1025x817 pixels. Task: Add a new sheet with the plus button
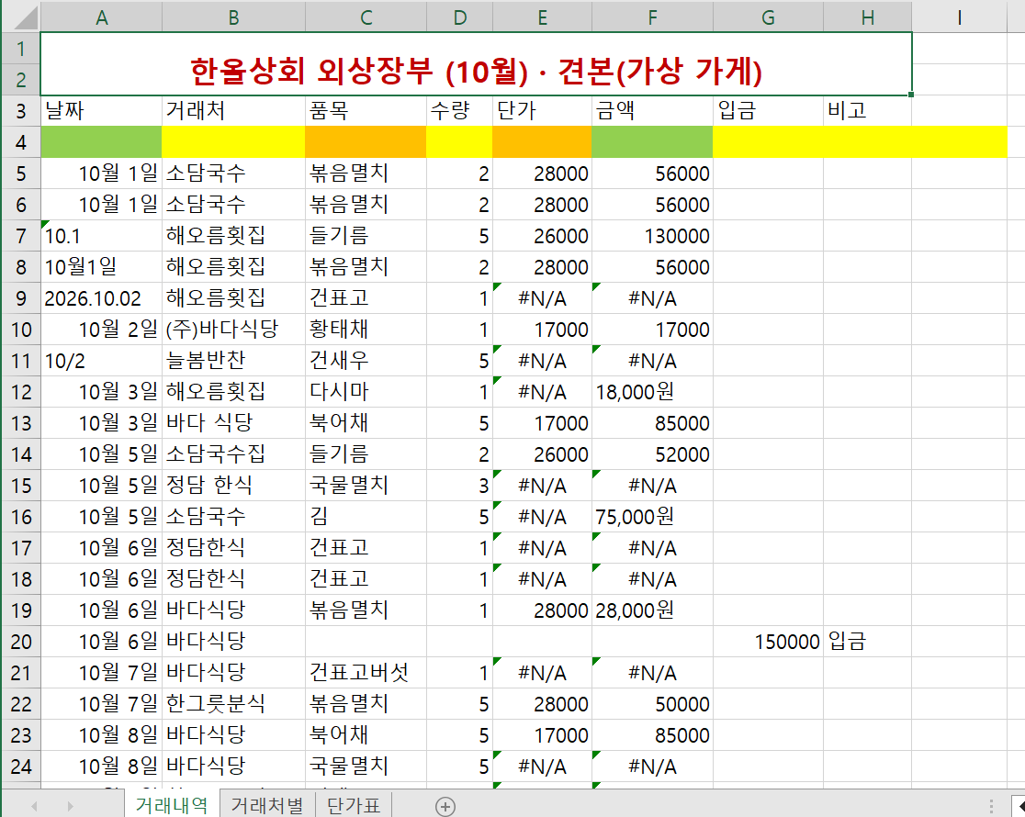point(445,806)
